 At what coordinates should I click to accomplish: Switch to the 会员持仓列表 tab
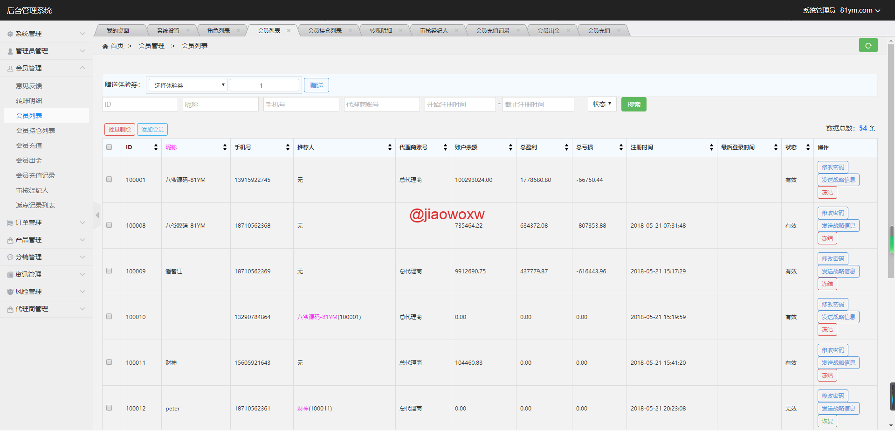[325, 31]
